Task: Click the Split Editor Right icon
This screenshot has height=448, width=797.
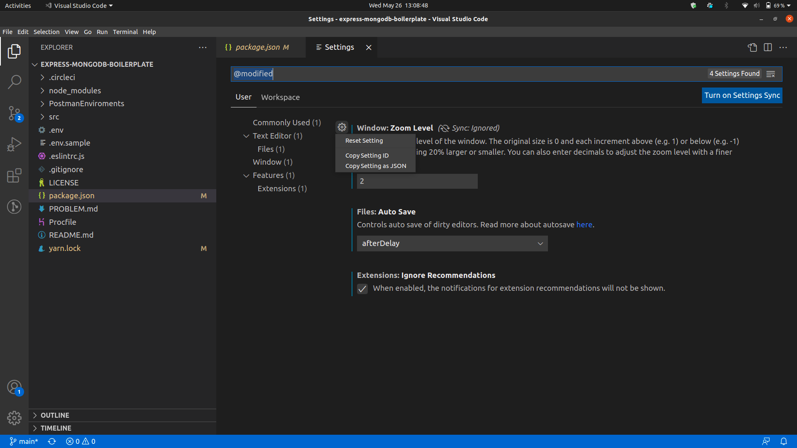Action: 768,47
